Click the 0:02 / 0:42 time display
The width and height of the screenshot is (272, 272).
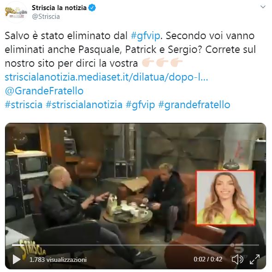pyautogui.click(x=208, y=259)
